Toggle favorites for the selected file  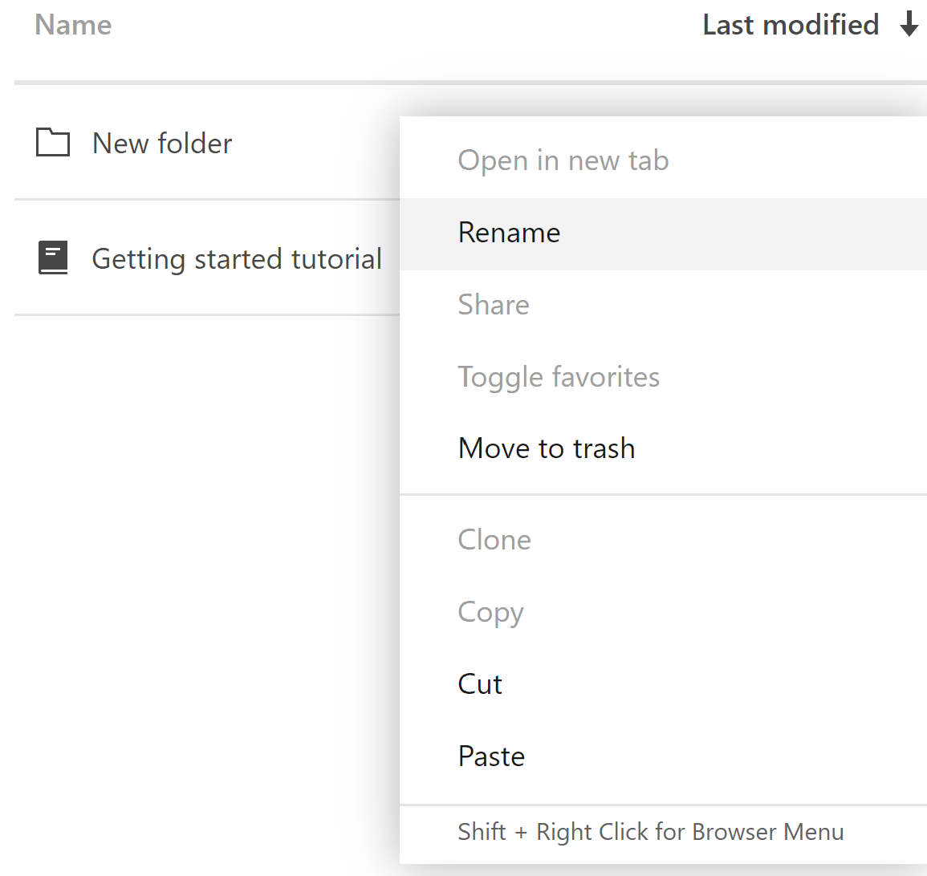point(559,377)
